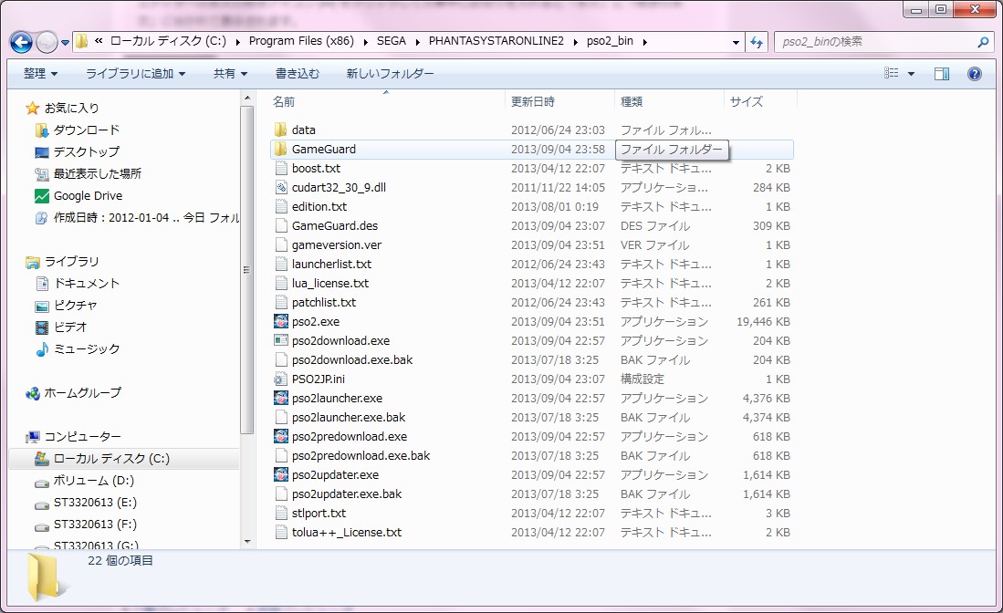The width and height of the screenshot is (1003, 613).
Task: Click the search magnifier icon
Action: [983, 42]
